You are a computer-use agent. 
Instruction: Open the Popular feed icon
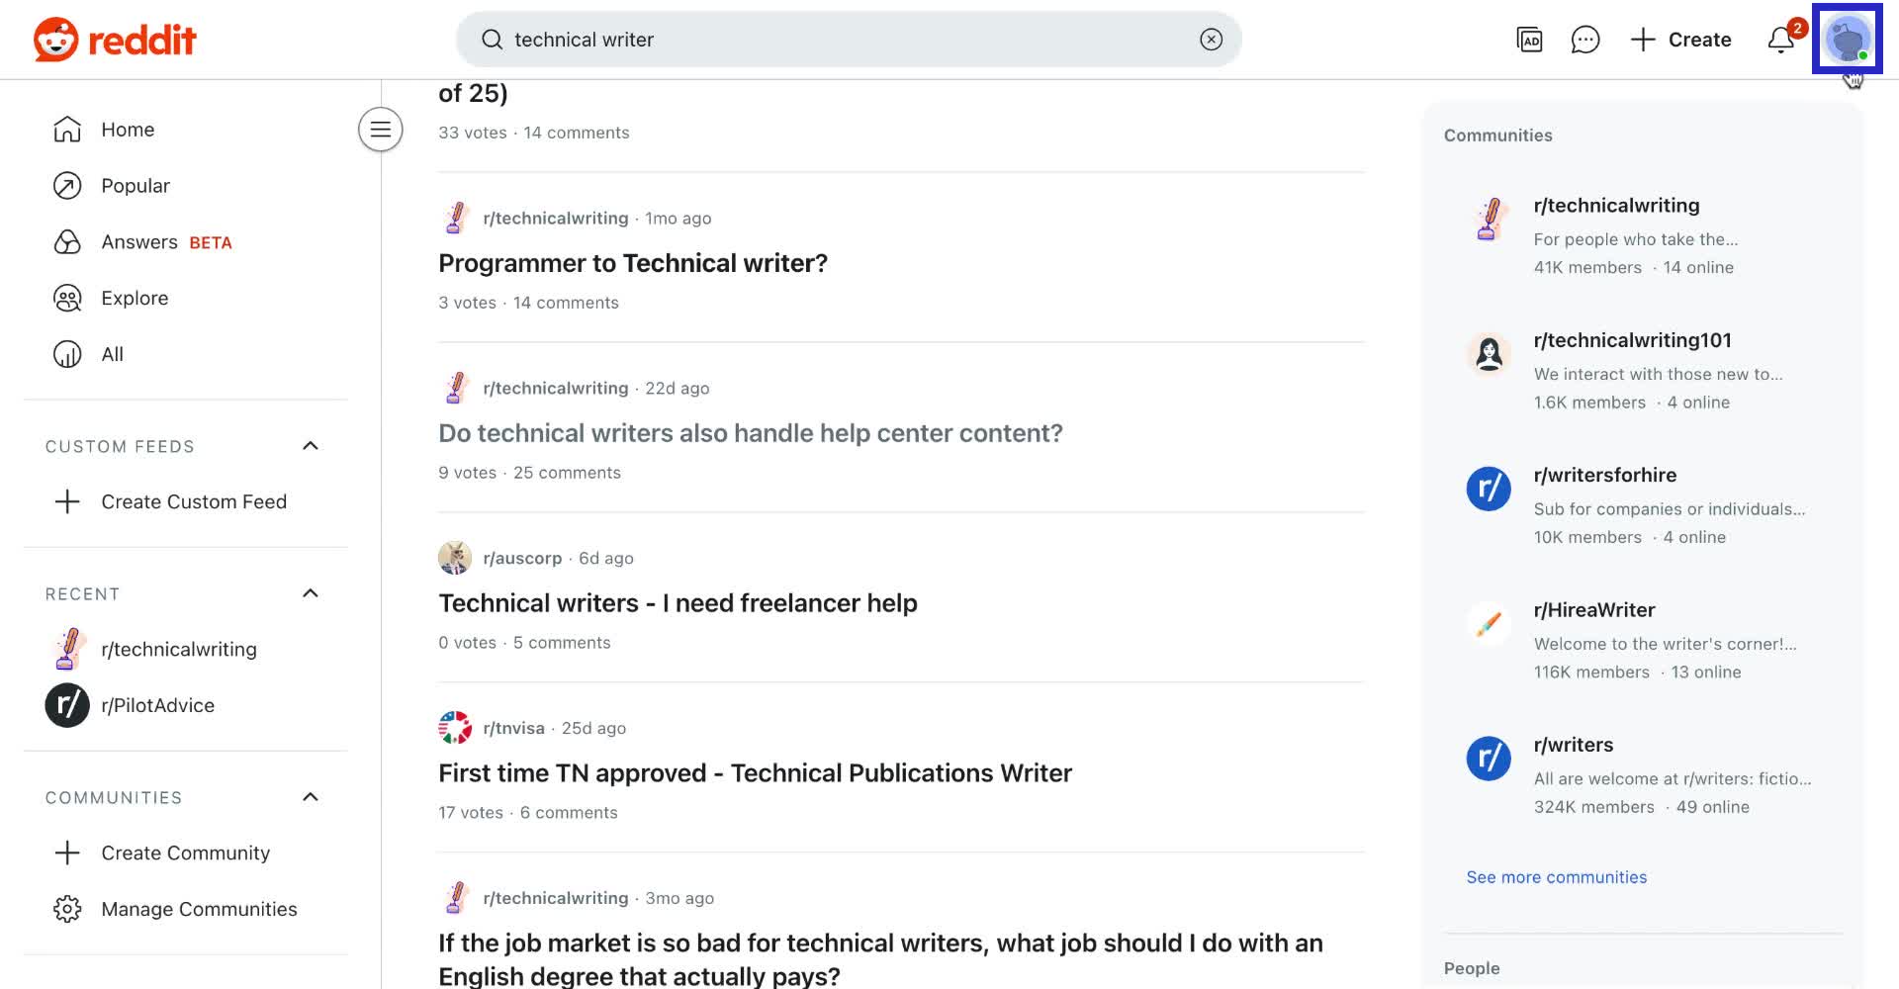click(x=66, y=186)
